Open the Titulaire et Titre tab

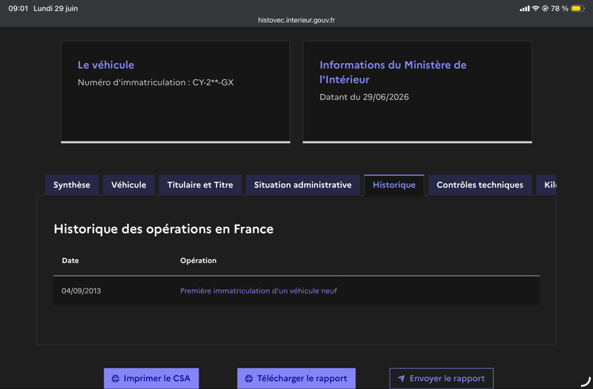200,184
